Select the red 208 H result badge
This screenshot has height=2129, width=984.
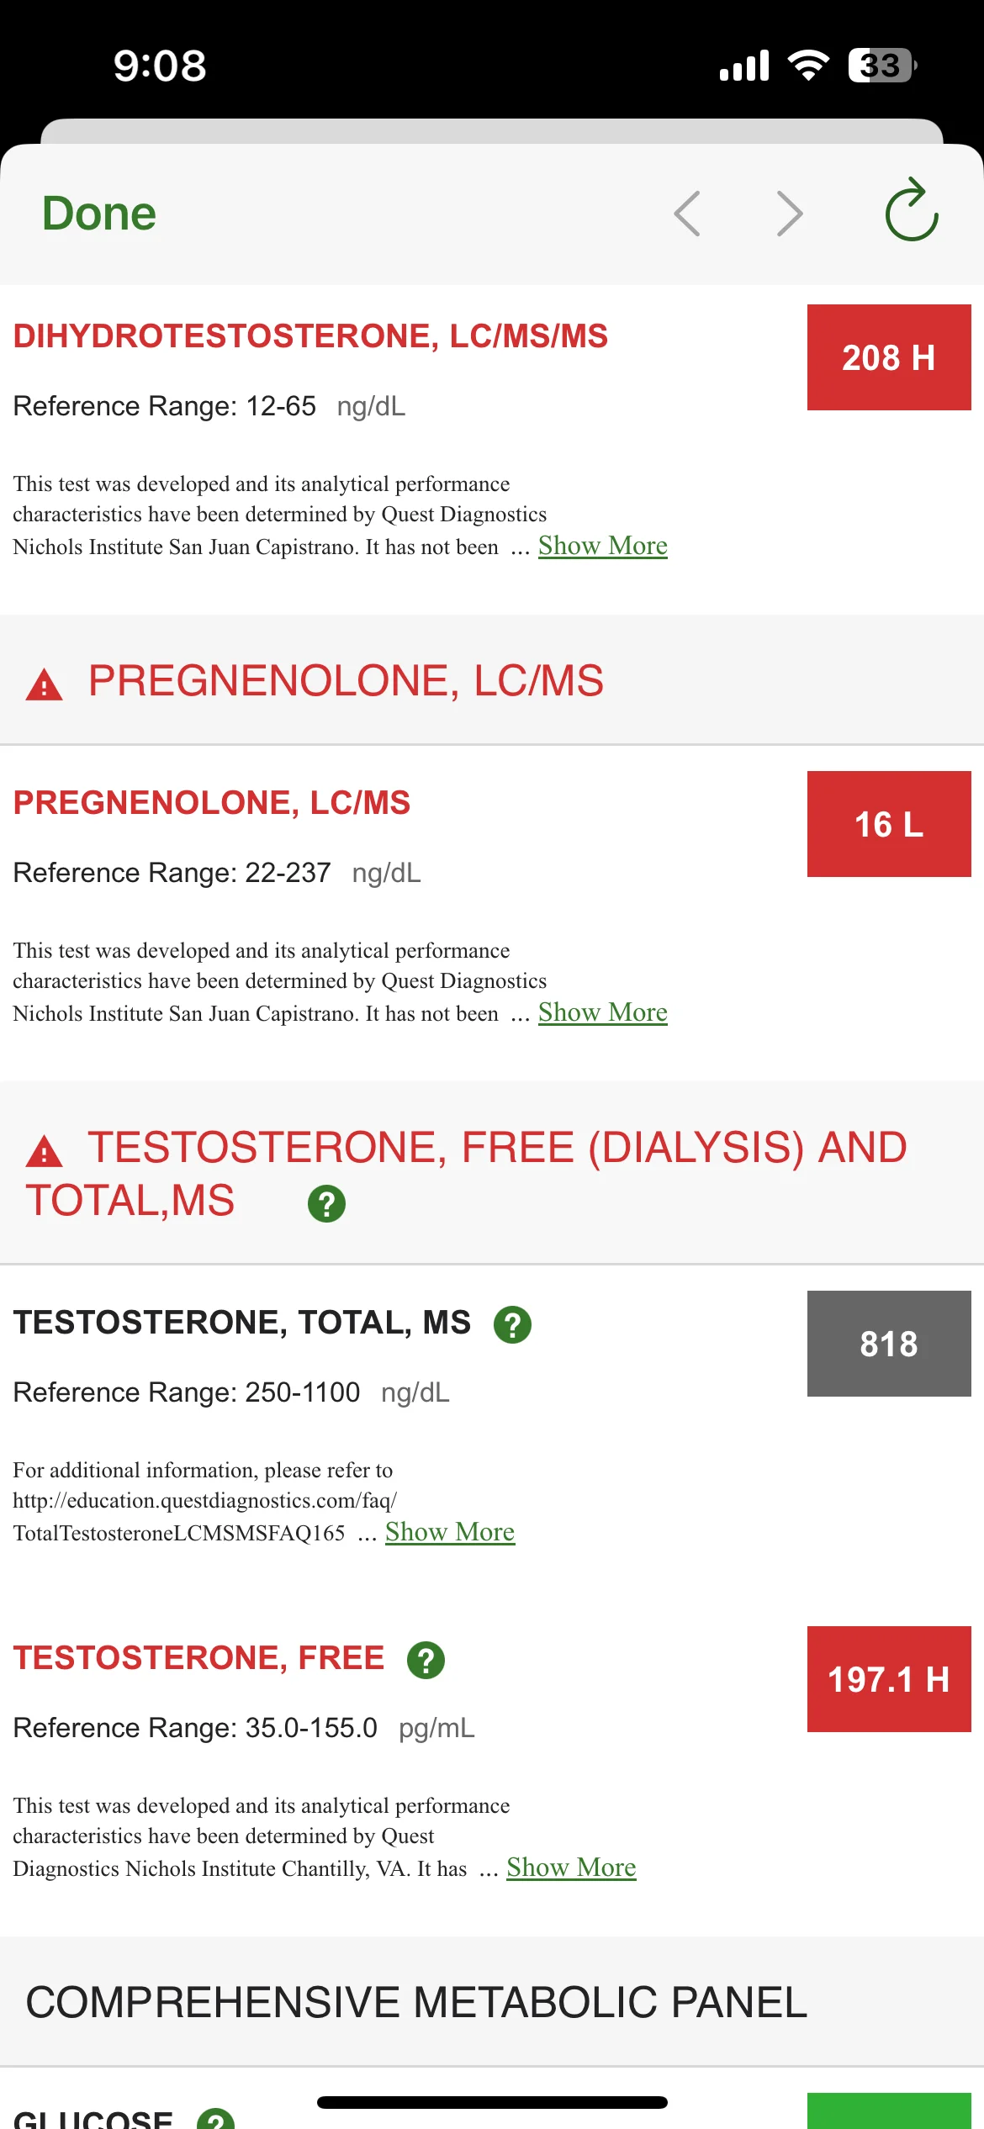pyautogui.click(x=889, y=357)
